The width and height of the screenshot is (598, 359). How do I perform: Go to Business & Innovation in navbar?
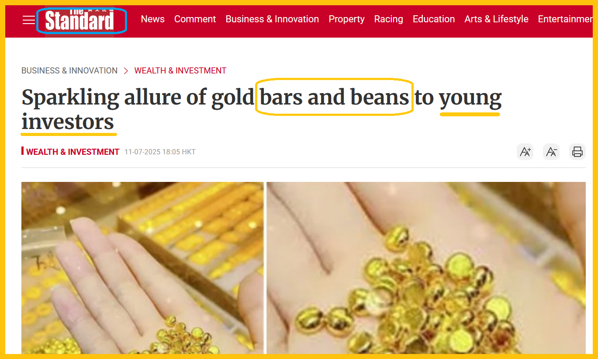272,19
